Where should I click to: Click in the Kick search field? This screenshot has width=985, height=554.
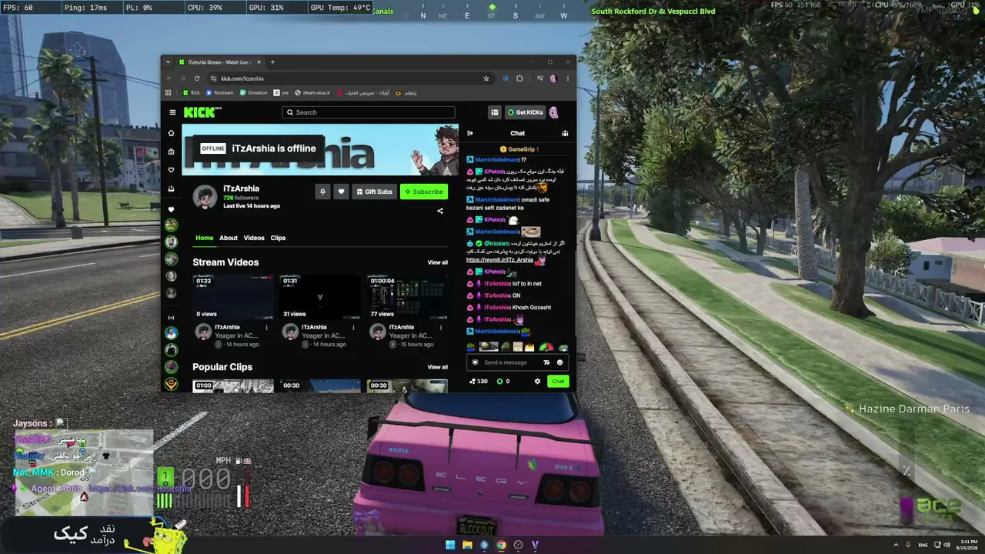pos(369,112)
